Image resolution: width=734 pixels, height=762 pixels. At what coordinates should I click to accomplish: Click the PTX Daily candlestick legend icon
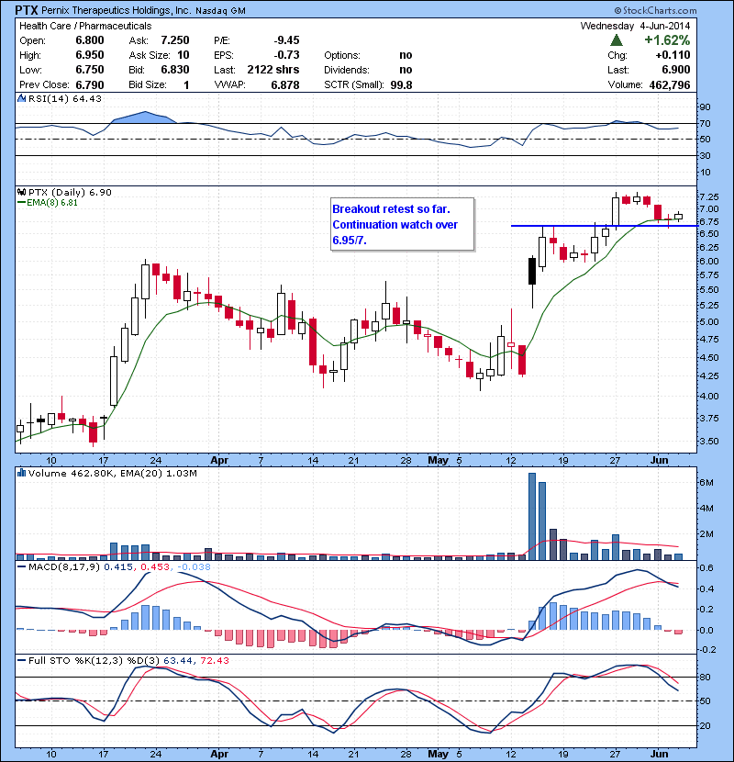click(21, 192)
